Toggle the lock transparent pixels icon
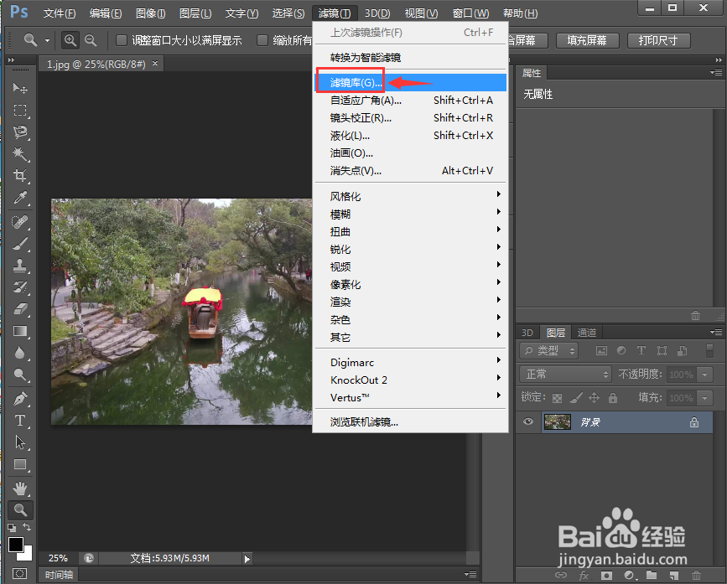The width and height of the screenshot is (727, 584). pos(558,397)
